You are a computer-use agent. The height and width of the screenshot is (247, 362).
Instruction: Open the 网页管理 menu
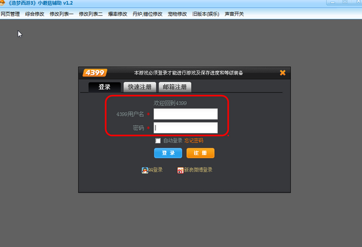coord(10,14)
